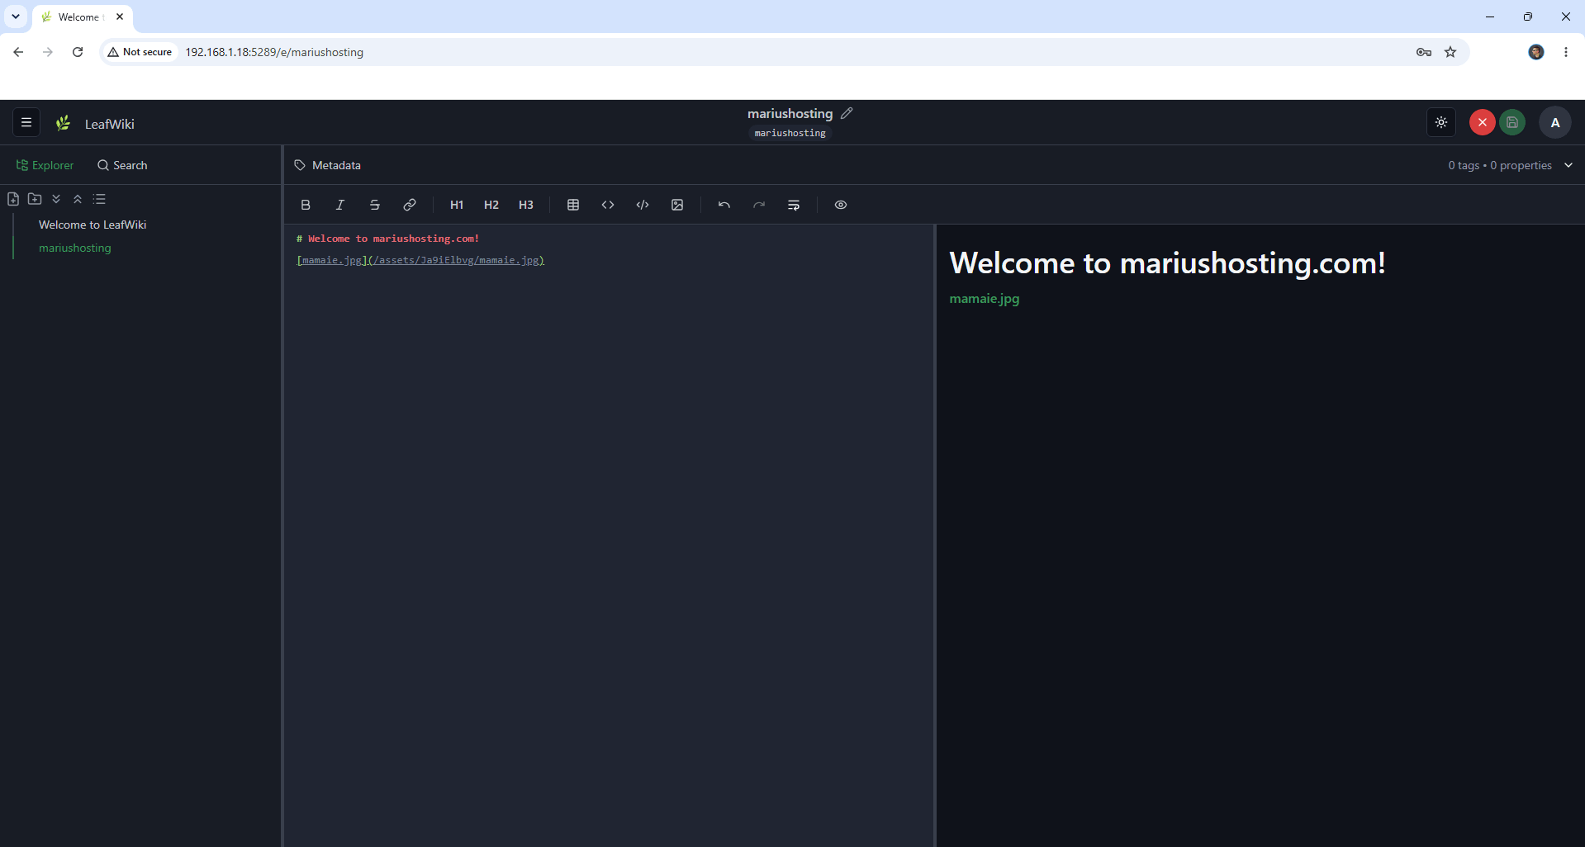Save the page with the green button
1585x847 pixels.
[x=1512, y=122]
